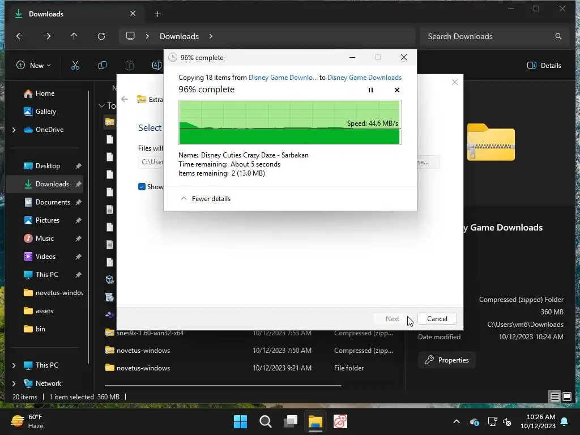This screenshot has width=580, height=435.
Task: Add a new Explorer tab
Action: pos(157,14)
